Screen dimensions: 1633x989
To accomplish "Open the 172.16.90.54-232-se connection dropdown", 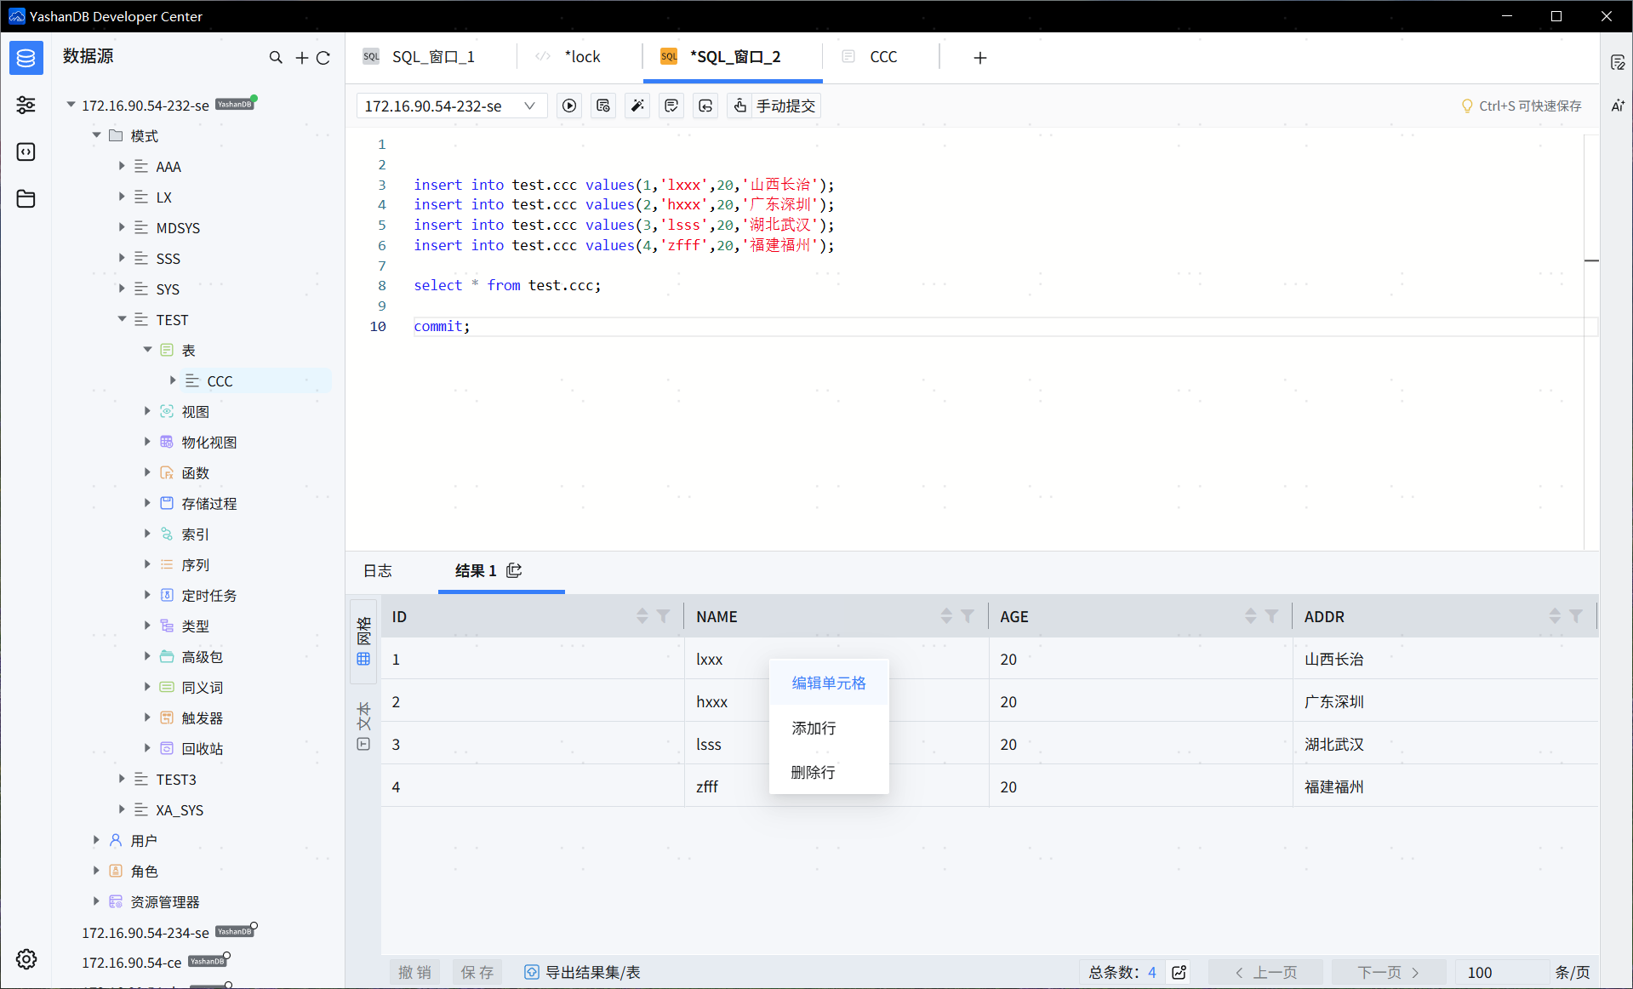I will click(450, 106).
